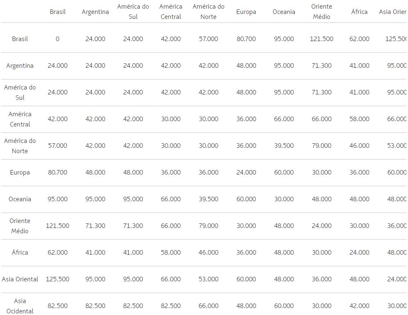Click the Oriente Médio column header
This screenshot has width=408, height=315.
321,11
